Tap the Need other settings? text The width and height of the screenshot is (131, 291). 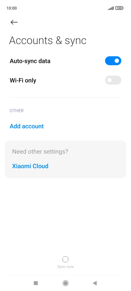pyautogui.click(x=40, y=152)
